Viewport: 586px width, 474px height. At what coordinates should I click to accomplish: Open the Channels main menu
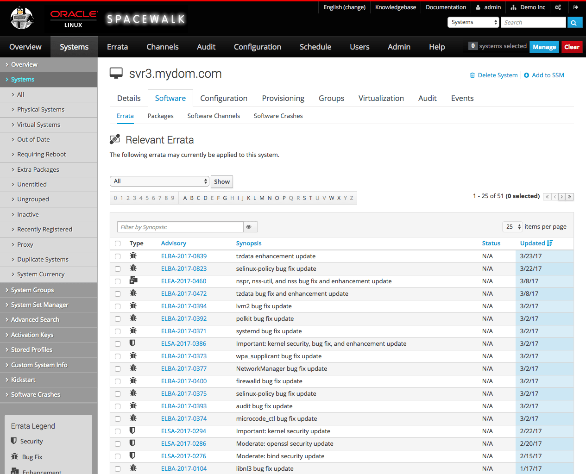point(163,47)
